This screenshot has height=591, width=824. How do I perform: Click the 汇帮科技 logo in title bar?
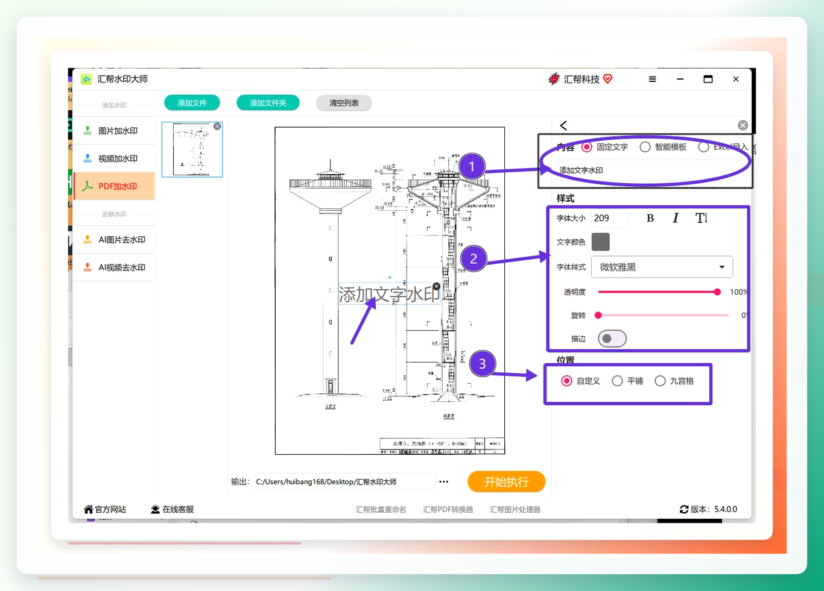[x=580, y=79]
